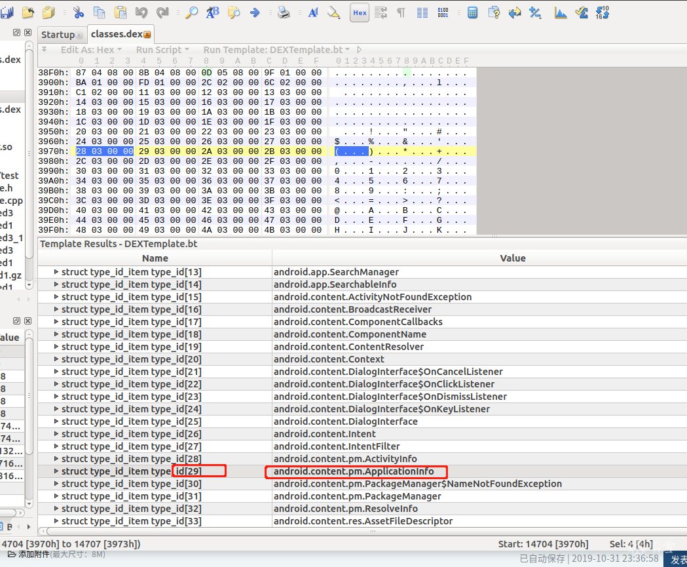The image size is (687, 567).
Task: Run the template with the play triangle
Action: click(x=360, y=50)
